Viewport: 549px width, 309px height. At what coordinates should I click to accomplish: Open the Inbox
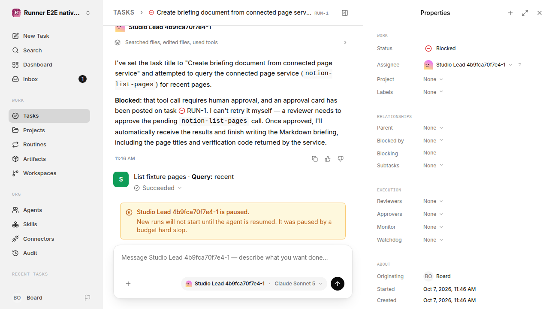click(x=49, y=79)
